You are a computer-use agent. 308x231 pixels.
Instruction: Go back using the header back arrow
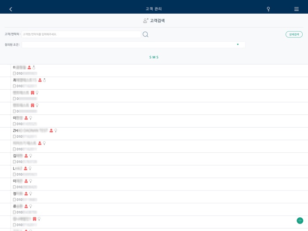click(x=11, y=9)
